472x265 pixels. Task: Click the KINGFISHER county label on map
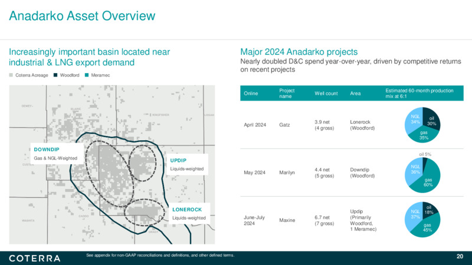(160, 115)
